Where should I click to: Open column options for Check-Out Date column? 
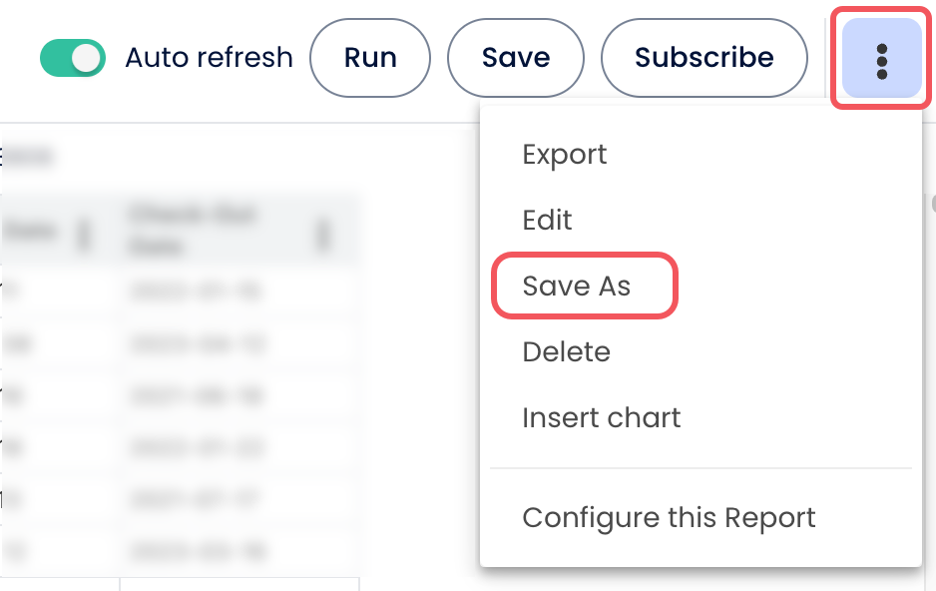322,236
